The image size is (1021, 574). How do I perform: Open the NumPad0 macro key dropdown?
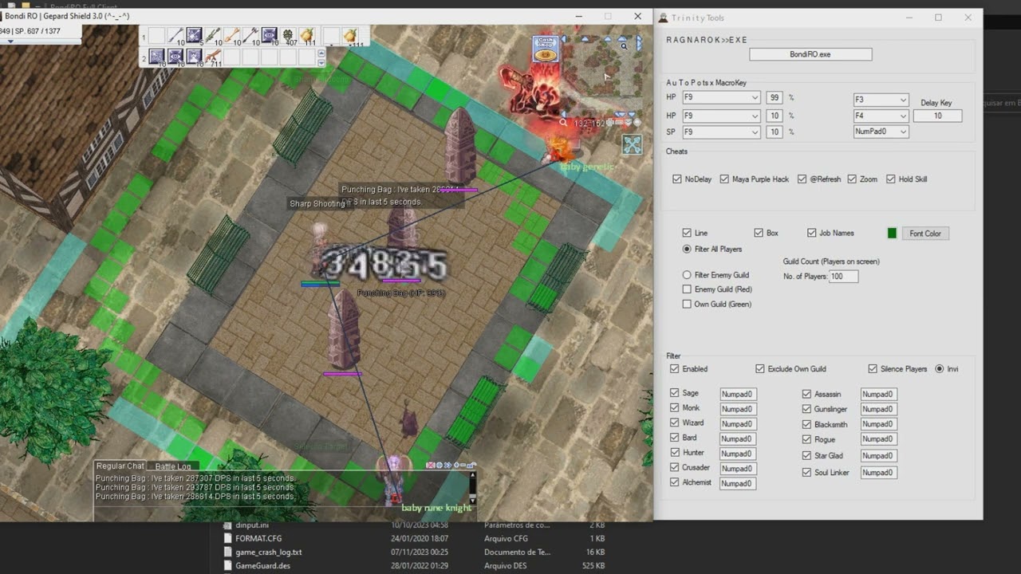[881, 132]
